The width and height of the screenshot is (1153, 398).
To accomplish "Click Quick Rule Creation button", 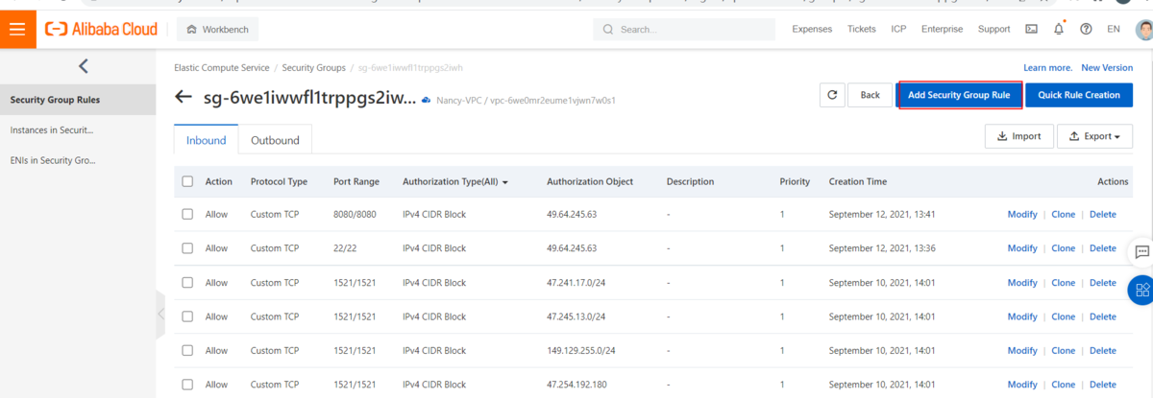I will click(x=1079, y=95).
